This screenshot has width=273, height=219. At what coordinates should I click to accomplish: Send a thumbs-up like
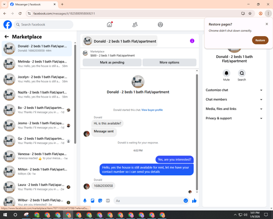tap(194, 201)
